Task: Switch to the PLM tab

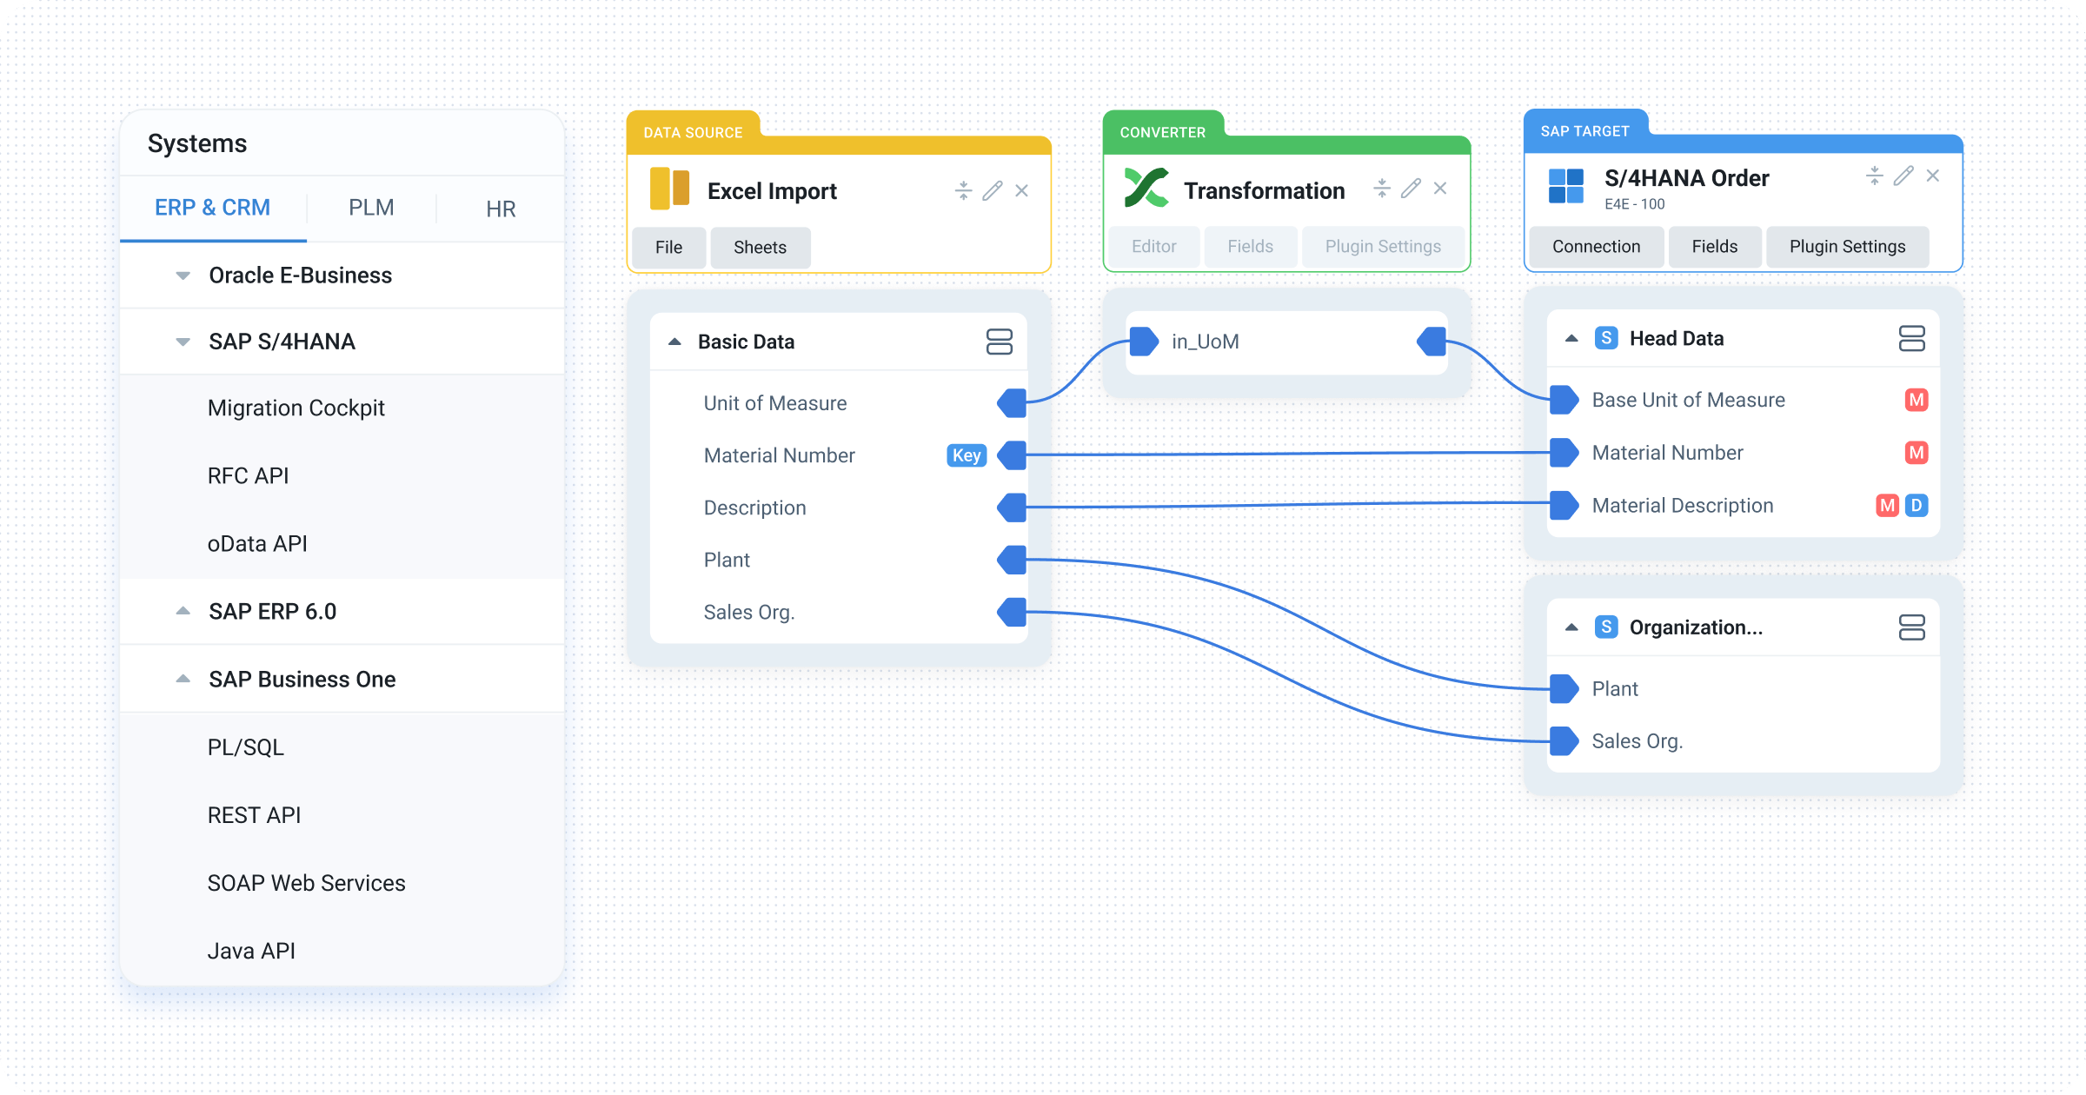Action: pyautogui.click(x=370, y=208)
